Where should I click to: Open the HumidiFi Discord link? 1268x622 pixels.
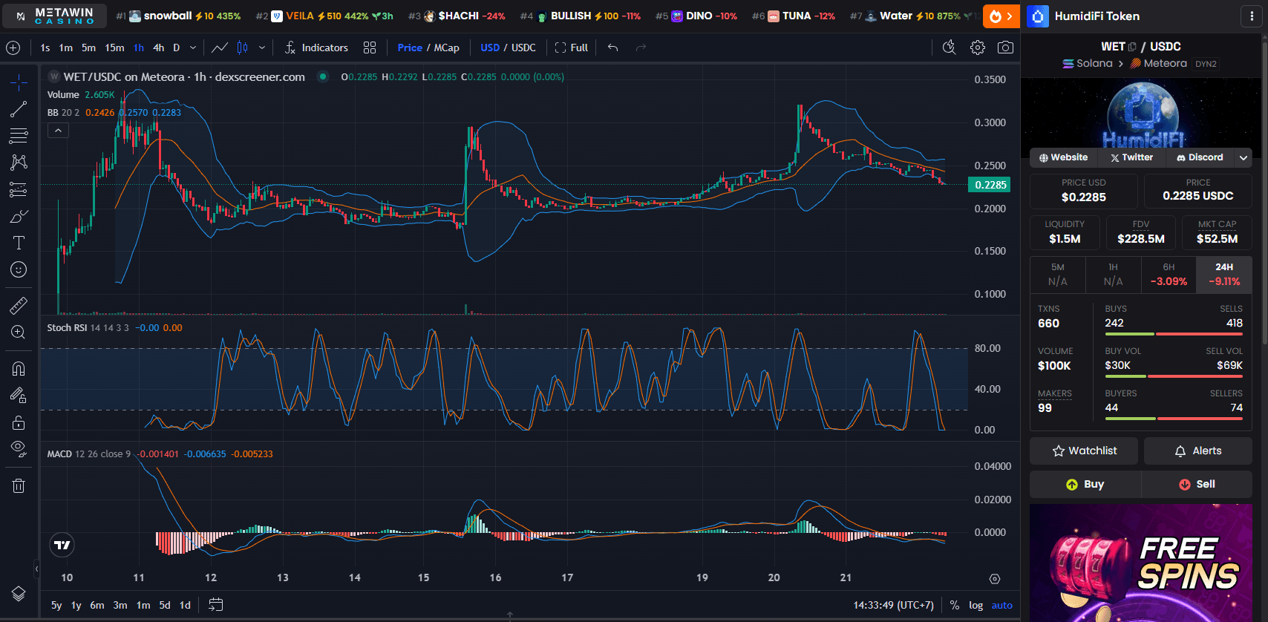coord(1200,157)
